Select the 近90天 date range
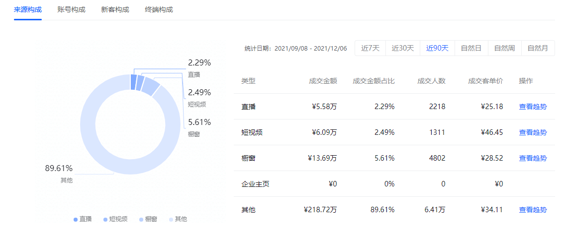The height and width of the screenshot is (236, 564). [x=437, y=48]
